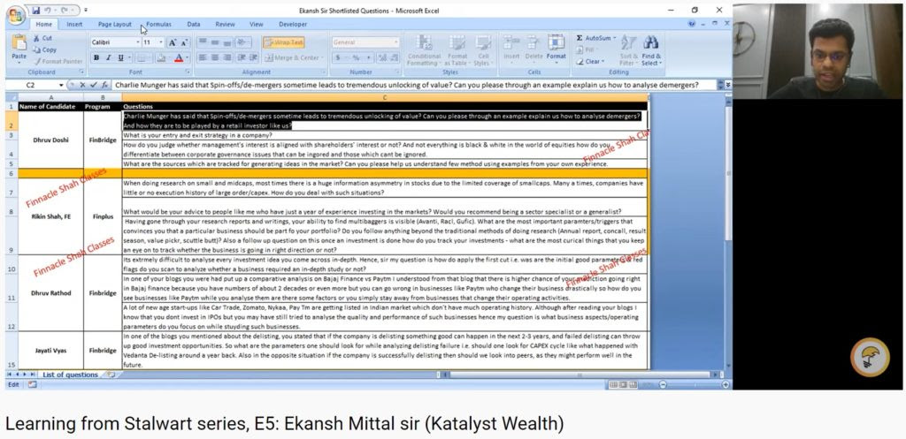This screenshot has height=439, width=906.
Task: Open Format as Table gallery
Action: click(x=457, y=49)
